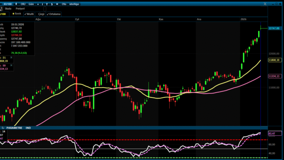Image resolution: width=284 pixels, height=160 pixels.
Task: Open the Renk color option
Action: click(x=17, y=14)
